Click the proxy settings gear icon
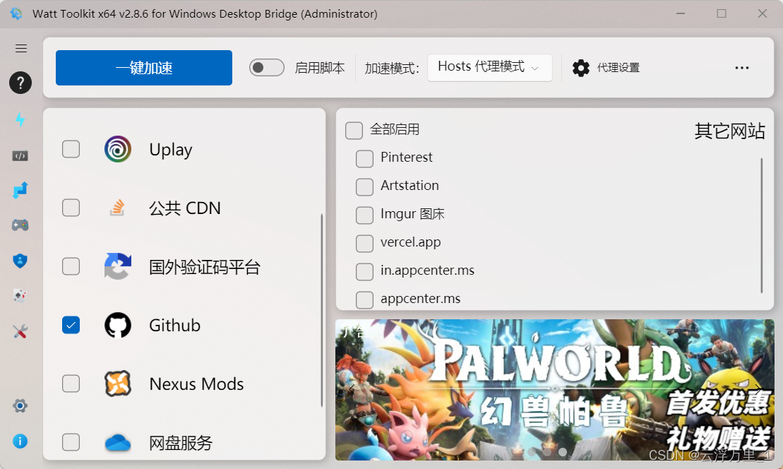The width and height of the screenshot is (783, 469). click(x=581, y=68)
